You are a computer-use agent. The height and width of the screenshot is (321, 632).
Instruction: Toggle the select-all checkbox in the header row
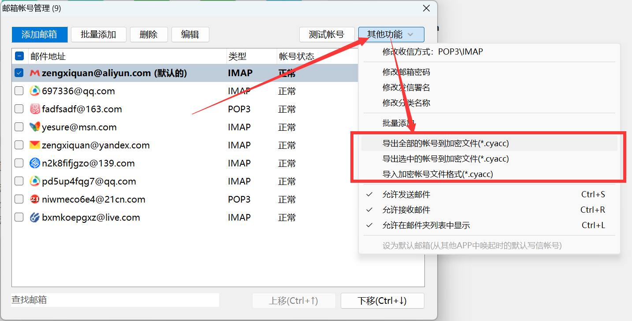click(19, 56)
